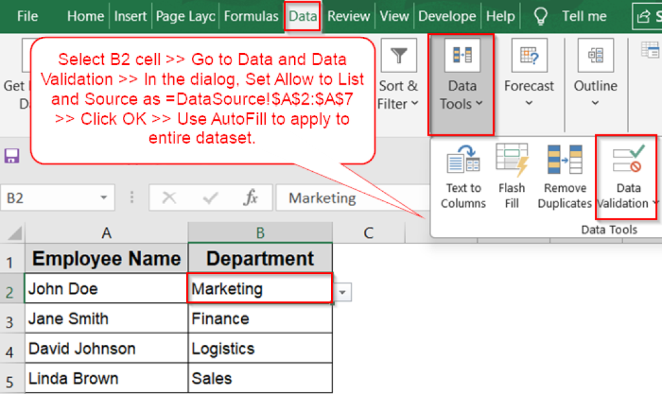This screenshot has height=394, width=662.
Task: Click the Sort & Filter icon
Action: click(x=398, y=55)
